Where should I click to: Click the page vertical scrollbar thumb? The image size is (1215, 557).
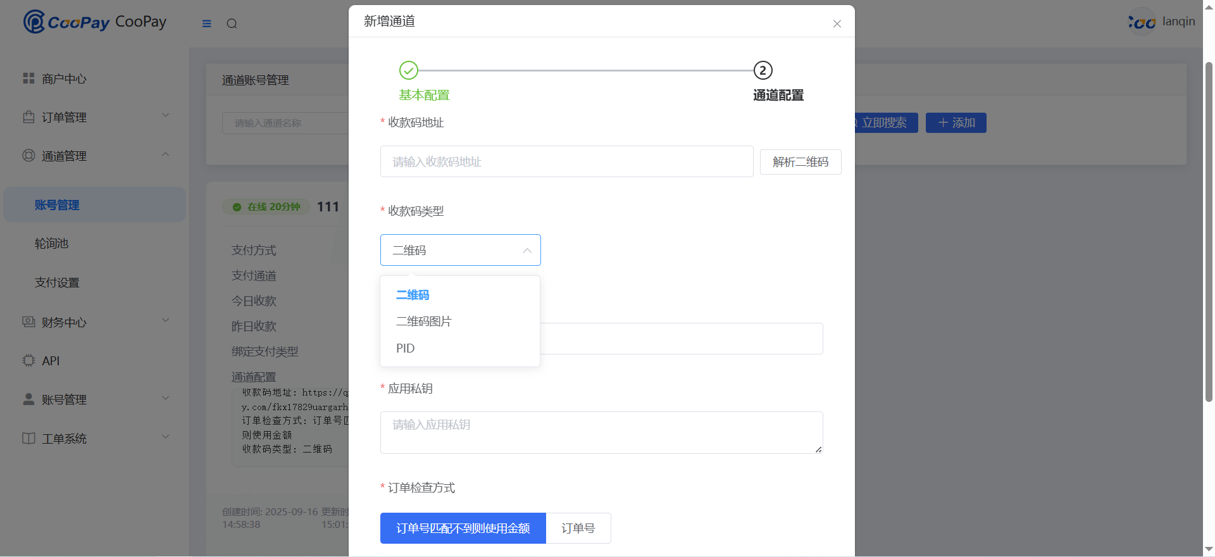(x=1209, y=231)
